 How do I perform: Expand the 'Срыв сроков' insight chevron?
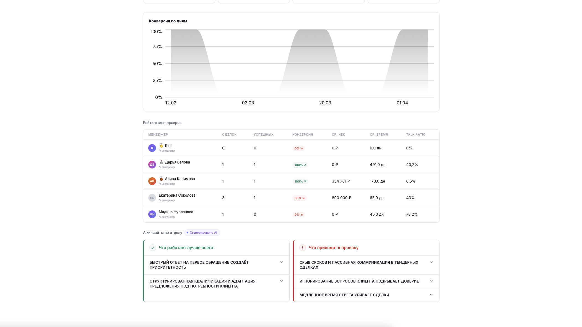[x=431, y=262]
